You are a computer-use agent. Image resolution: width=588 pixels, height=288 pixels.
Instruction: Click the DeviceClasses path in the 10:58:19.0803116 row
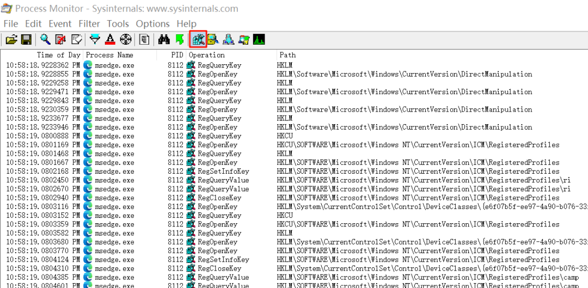[432, 207]
